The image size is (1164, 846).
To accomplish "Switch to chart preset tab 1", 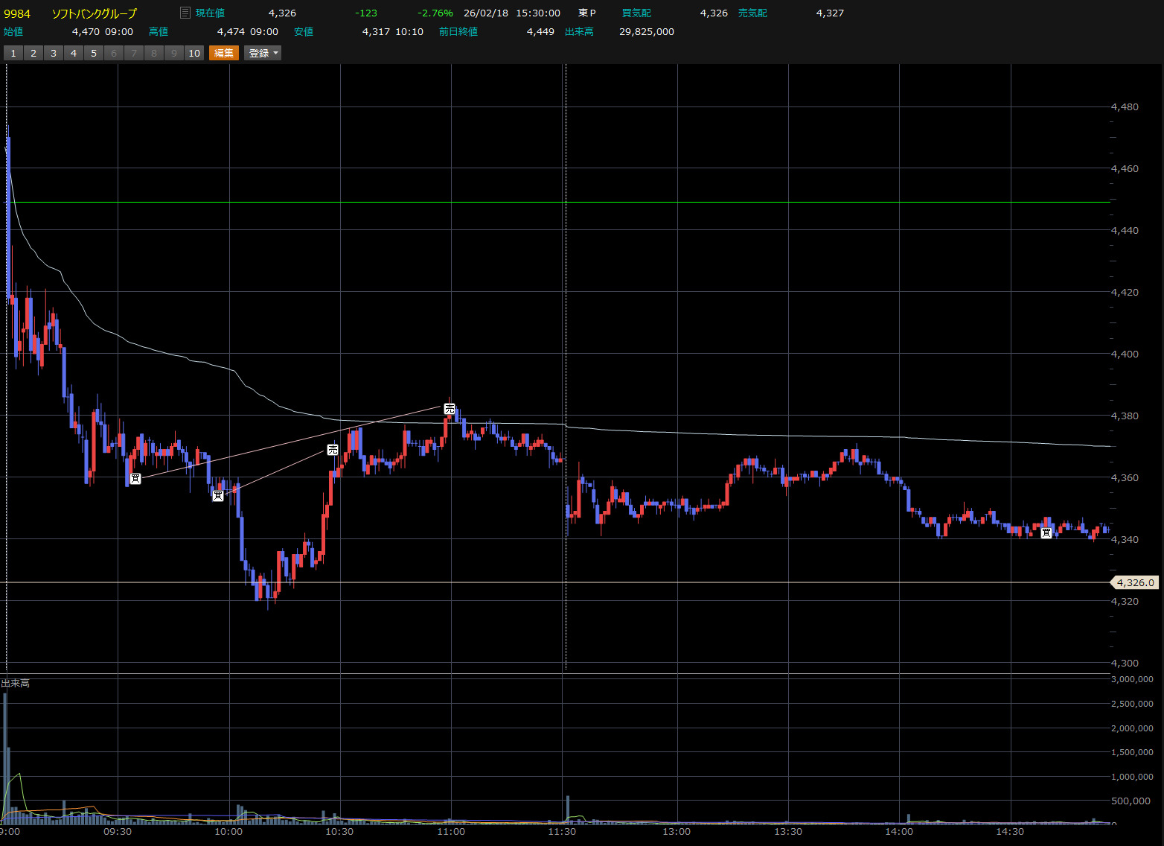I will click(13, 53).
